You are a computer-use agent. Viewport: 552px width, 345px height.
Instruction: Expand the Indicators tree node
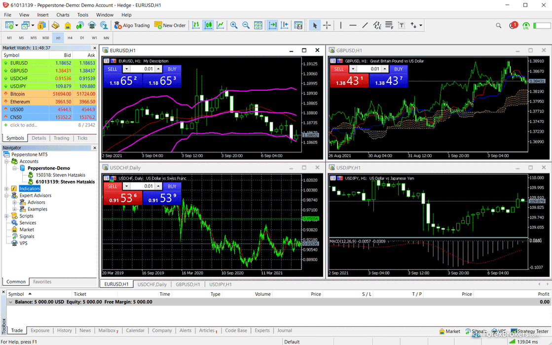click(x=6, y=189)
